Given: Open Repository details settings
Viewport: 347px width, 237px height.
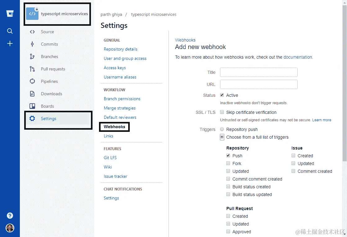Looking at the screenshot, I should pos(120,49).
